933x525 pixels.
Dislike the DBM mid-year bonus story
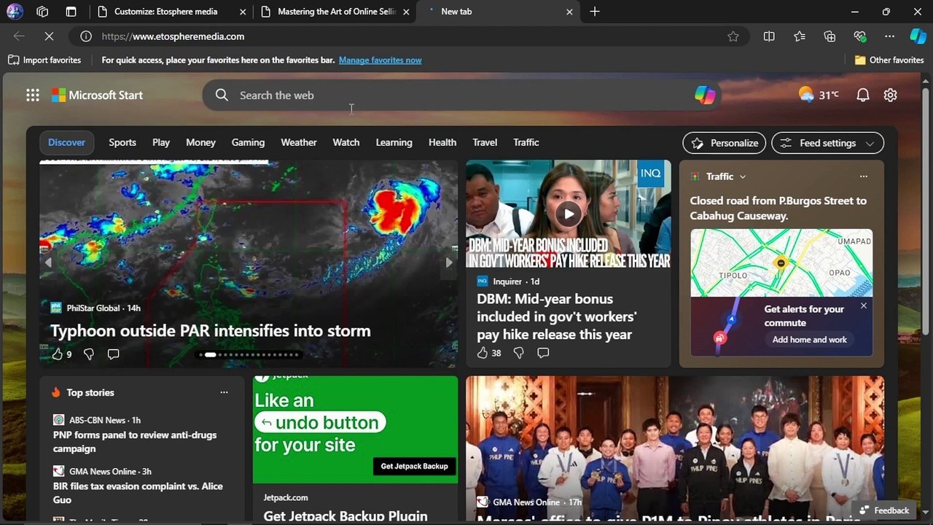click(x=519, y=353)
